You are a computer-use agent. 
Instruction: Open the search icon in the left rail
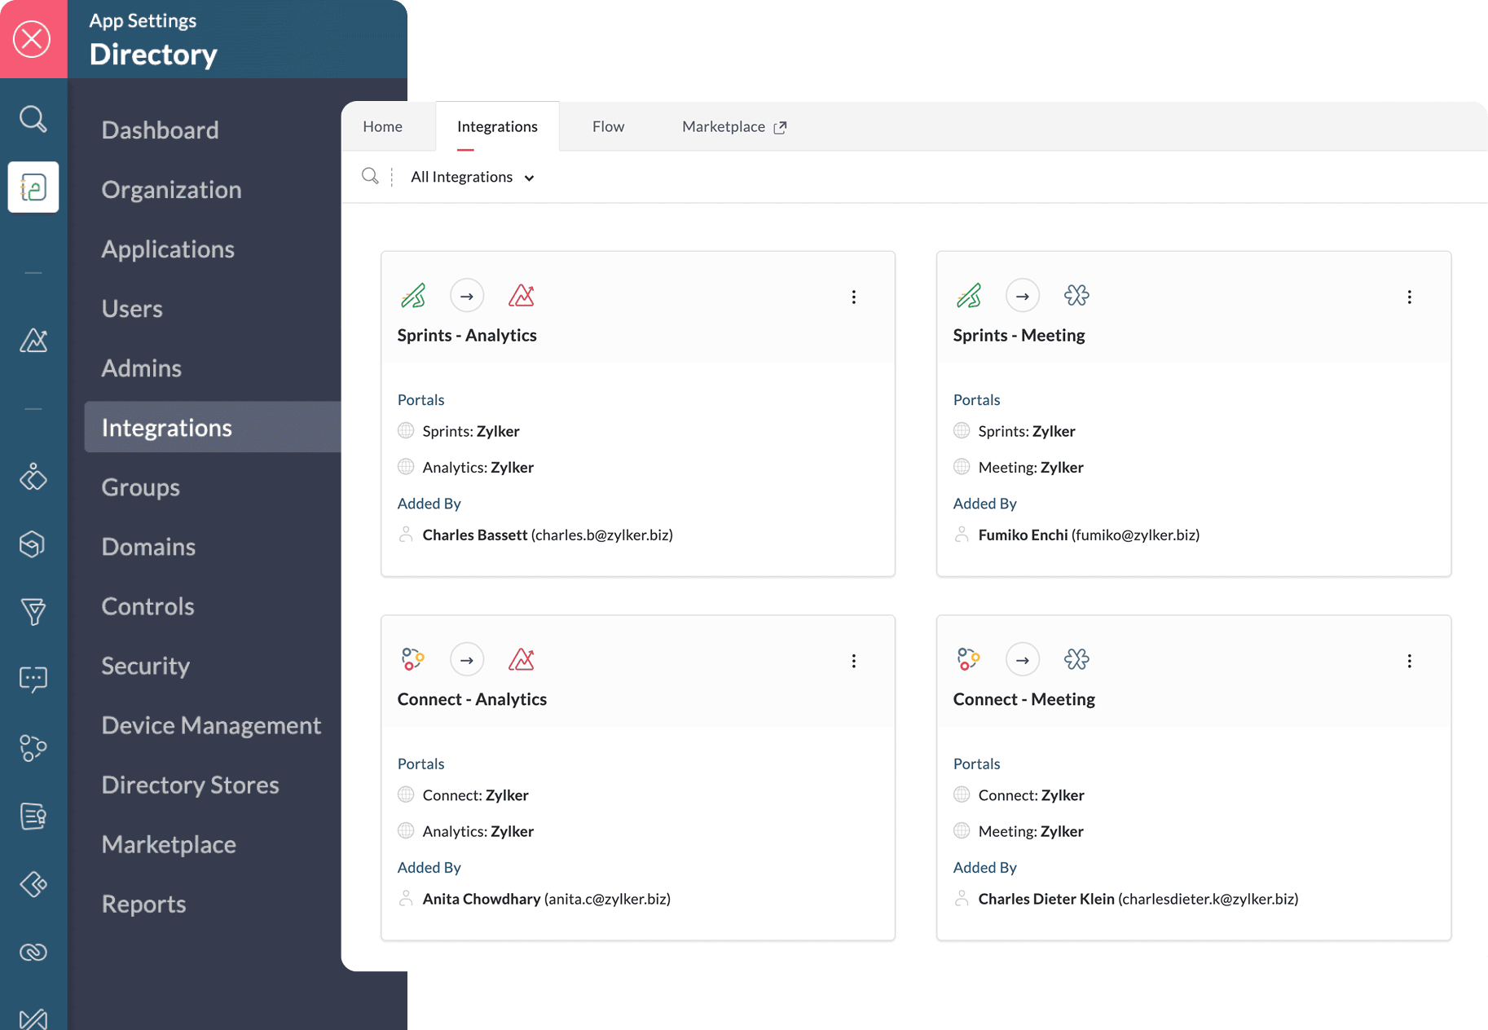33,118
